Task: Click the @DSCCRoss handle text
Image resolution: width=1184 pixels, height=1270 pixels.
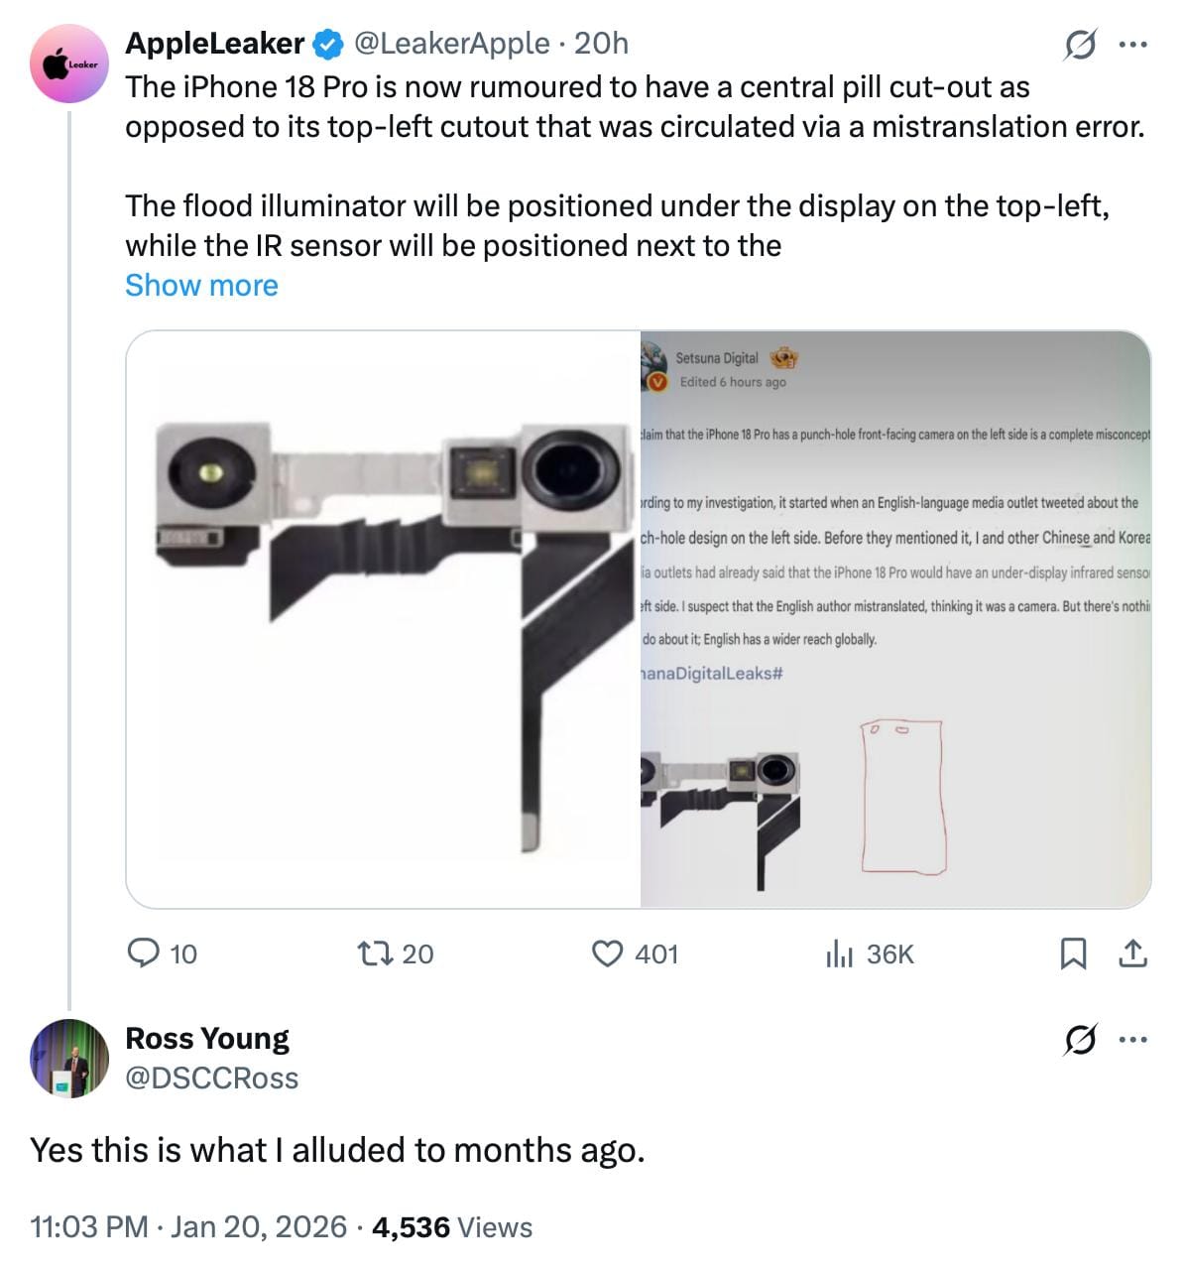Action: [211, 1079]
